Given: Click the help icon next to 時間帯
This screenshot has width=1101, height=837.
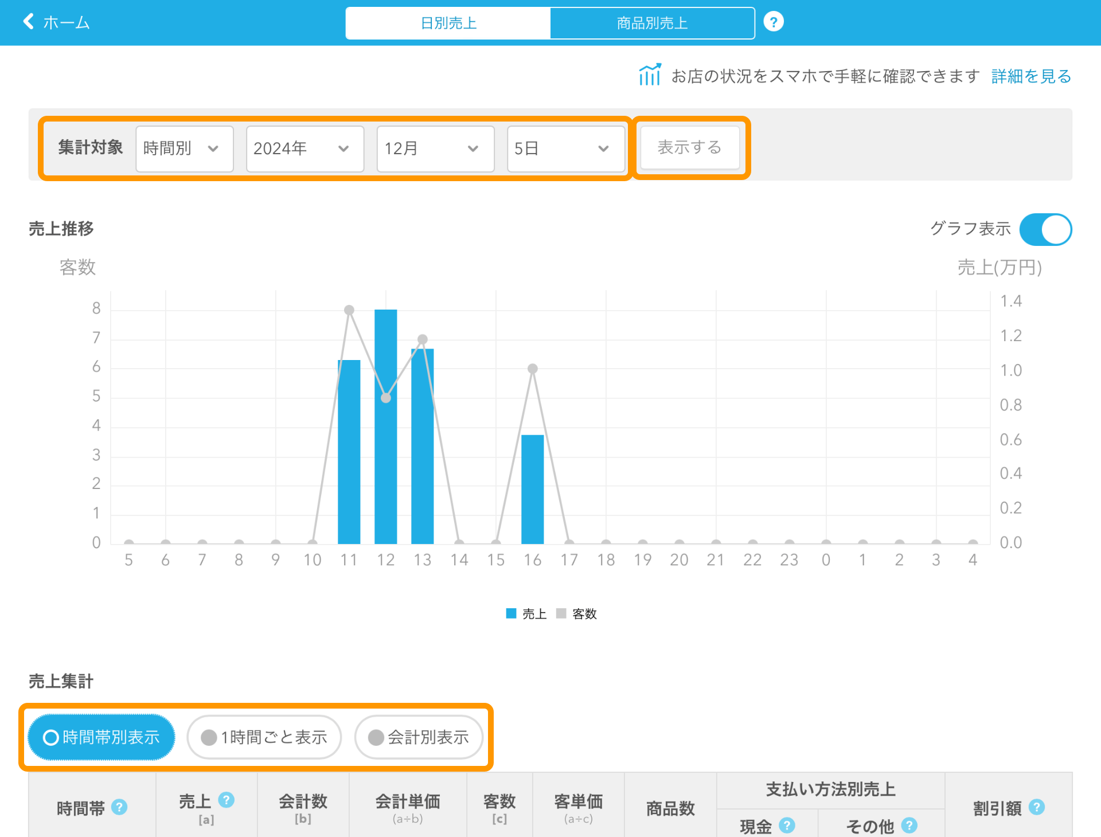Looking at the screenshot, I should [119, 807].
